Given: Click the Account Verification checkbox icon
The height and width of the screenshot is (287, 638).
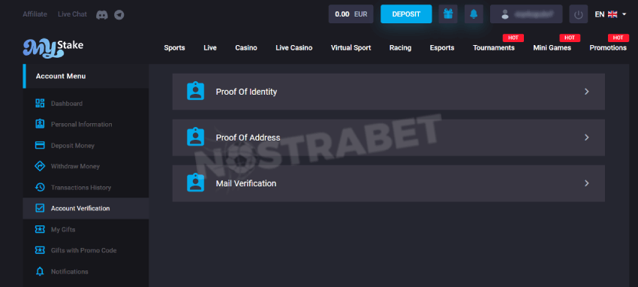Looking at the screenshot, I should point(40,208).
